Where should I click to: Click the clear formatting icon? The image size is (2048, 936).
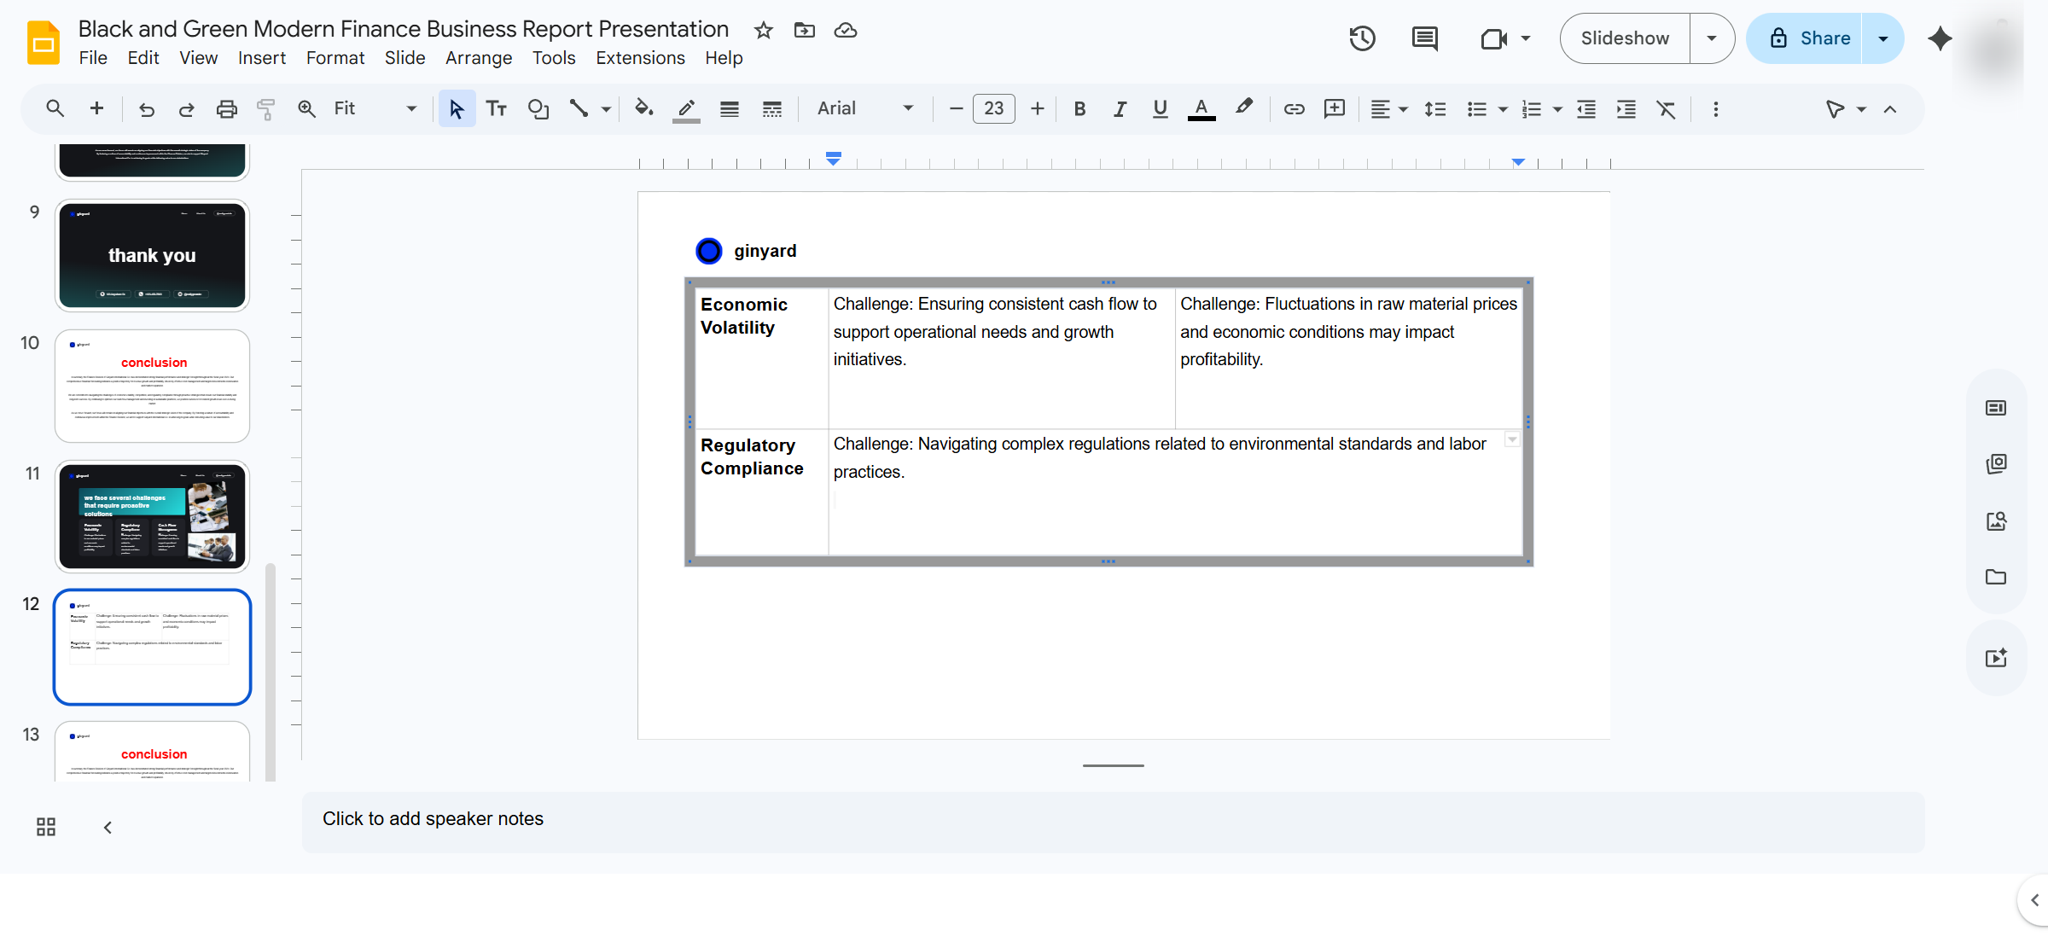1666,109
